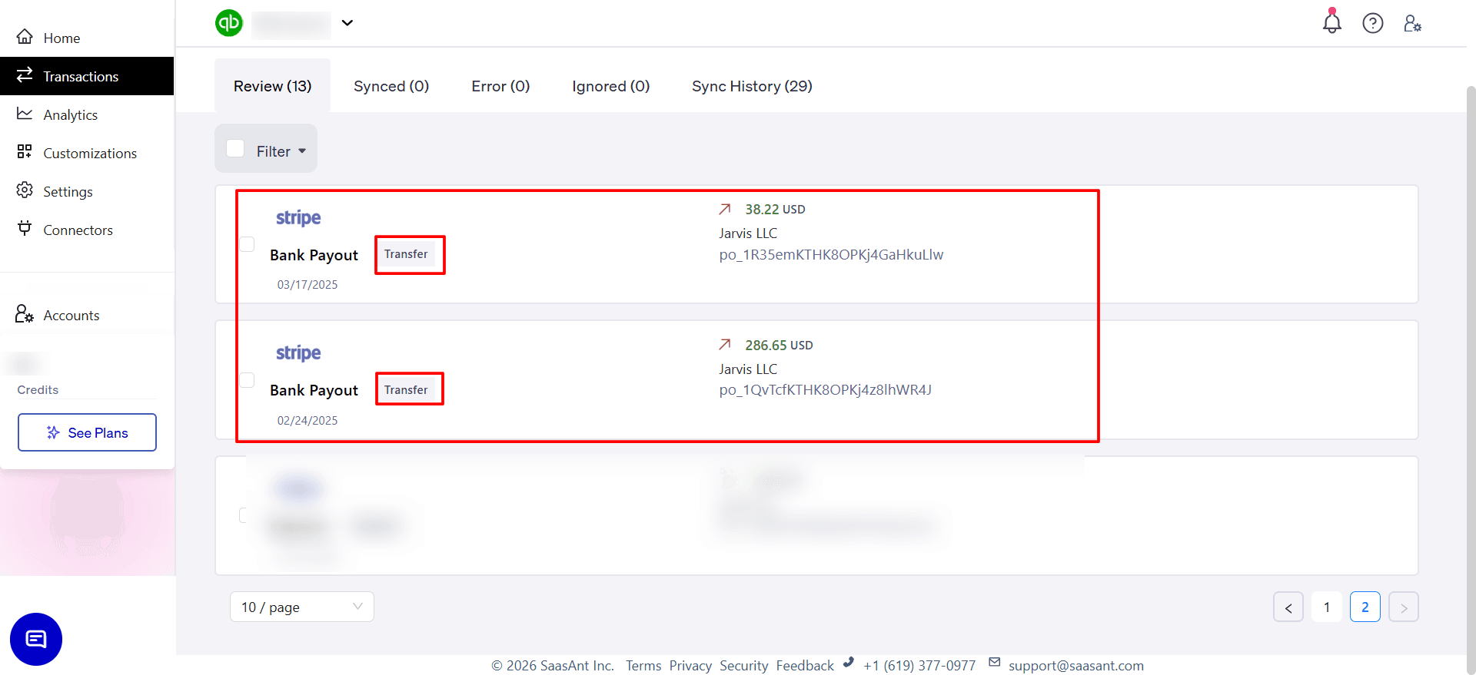
Task: Click Transfer tag on 02/24/2025 payout
Action: 406,390
